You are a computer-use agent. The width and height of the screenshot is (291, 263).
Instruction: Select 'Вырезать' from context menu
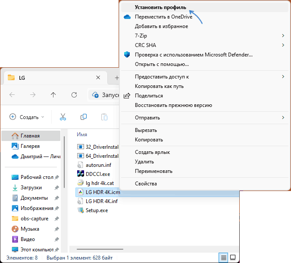205,130
